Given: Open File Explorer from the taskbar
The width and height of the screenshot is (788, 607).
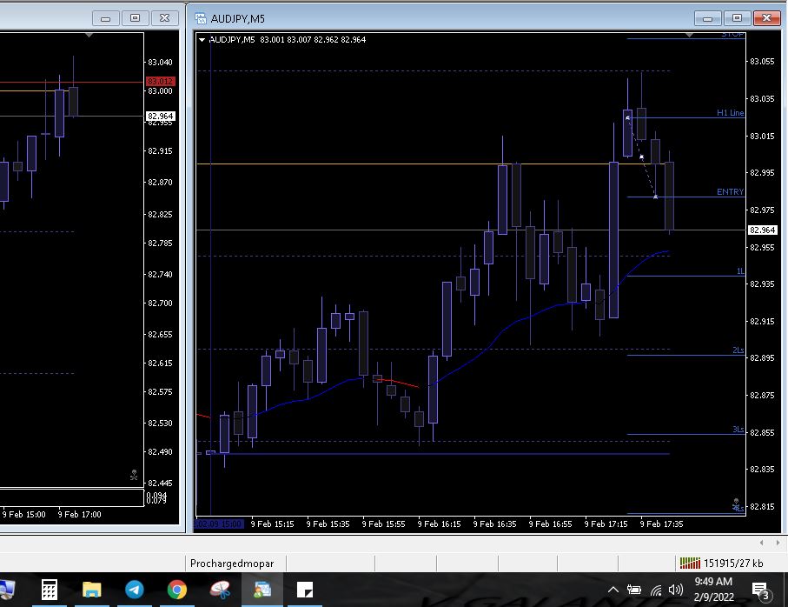Looking at the screenshot, I should 92,590.
